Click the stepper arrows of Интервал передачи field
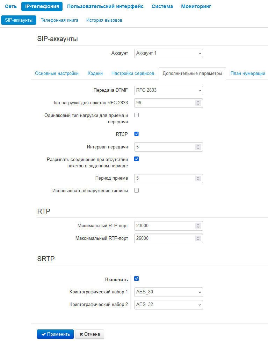This screenshot has width=268, height=341. 198,147
